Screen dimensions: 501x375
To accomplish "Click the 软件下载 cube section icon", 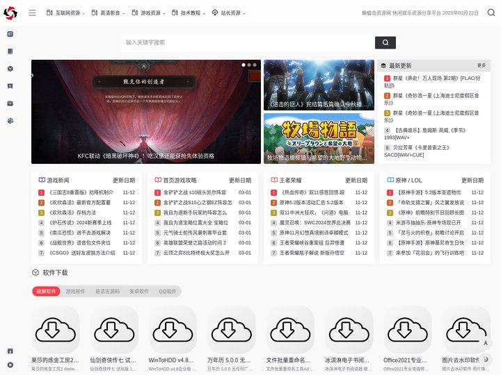I will point(35,273).
